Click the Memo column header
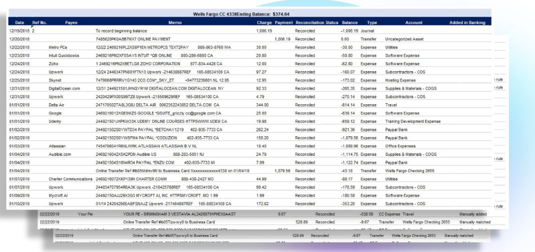The height and width of the screenshot is (252, 535). click(175, 23)
